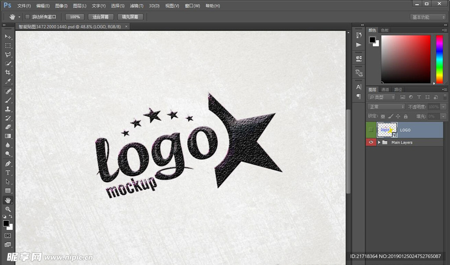The width and height of the screenshot is (450, 265).
Task: Click the 100% zoom button
Action: 75,17
